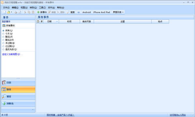Open the 动作(A) menu
Screen dimensions: 195x117
pyautogui.click(x=51, y=7)
